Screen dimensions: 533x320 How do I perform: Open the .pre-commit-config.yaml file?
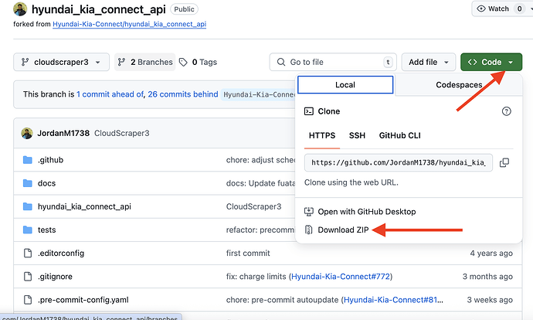pos(83,300)
